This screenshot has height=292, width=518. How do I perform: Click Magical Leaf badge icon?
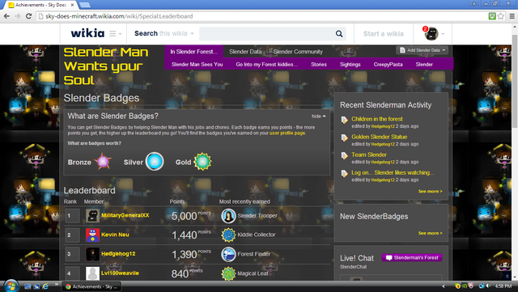pos(228,273)
